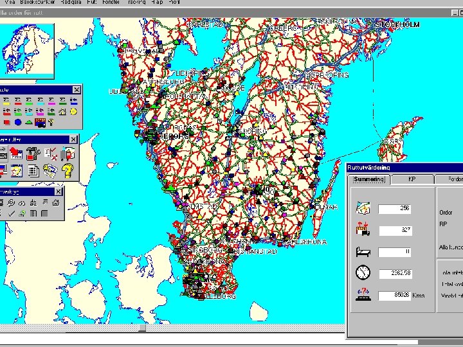463x347 pixels.
Task: Close the routes toolbar palette
Action: click(73, 139)
